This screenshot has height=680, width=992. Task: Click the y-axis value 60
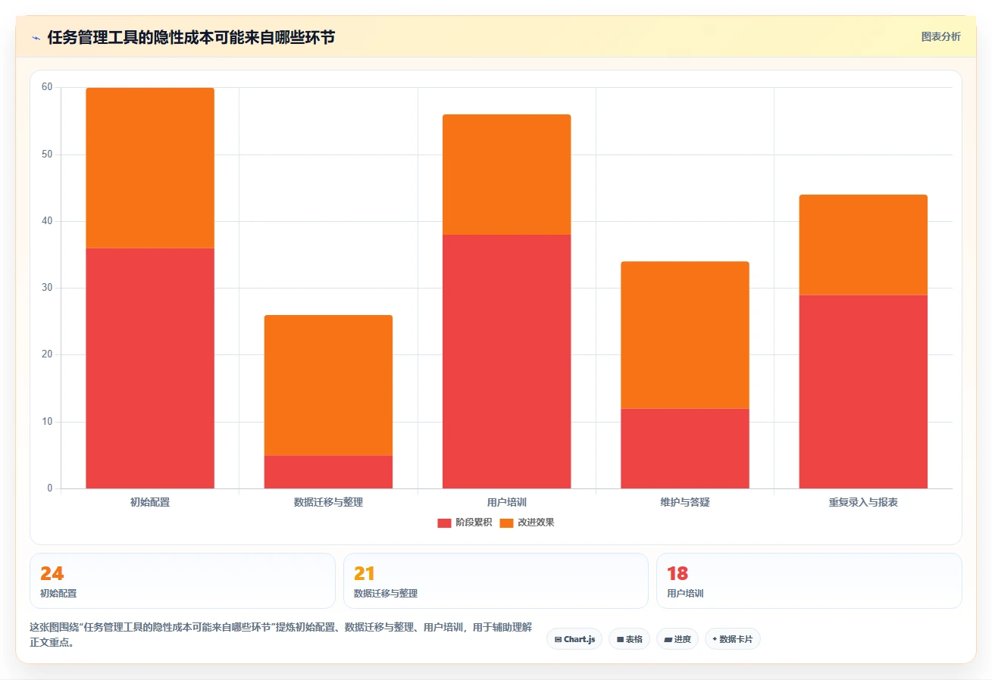coord(47,87)
